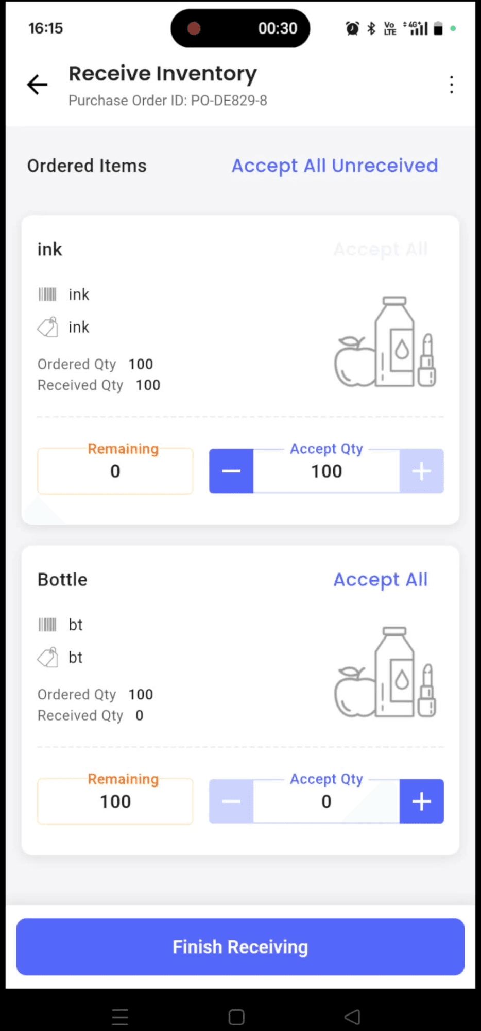The width and height of the screenshot is (481, 1031).
Task: Click the barcode icon for ink
Action: [47, 294]
